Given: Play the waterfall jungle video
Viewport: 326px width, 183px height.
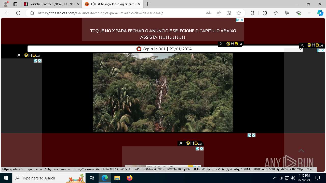Looking at the screenshot, I should (163, 93).
